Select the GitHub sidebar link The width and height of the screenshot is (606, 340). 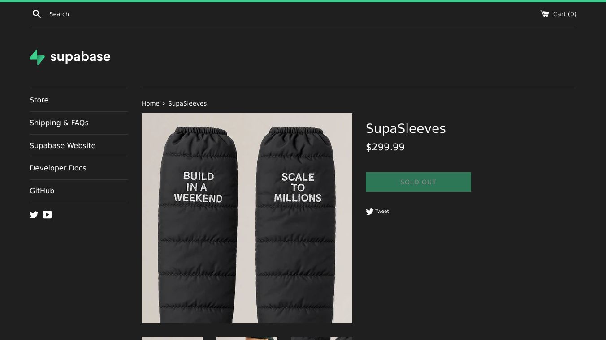pyautogui.click(x=42, y=191)
